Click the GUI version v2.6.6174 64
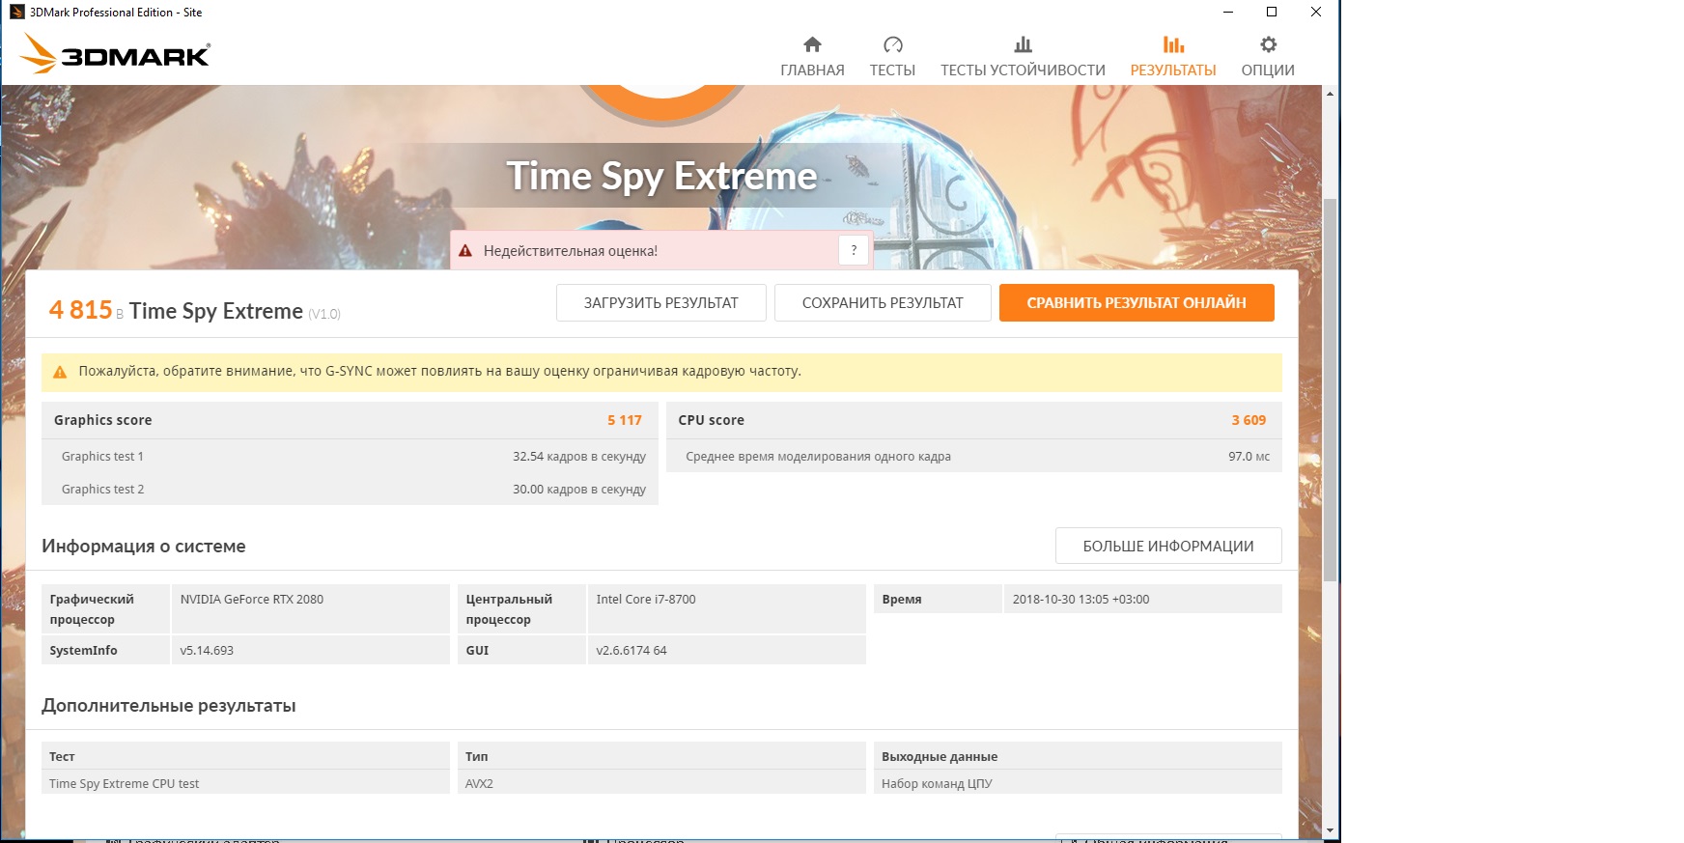Image resolution: width=1684 pixels, height=843 pixels. coord(631,651)
